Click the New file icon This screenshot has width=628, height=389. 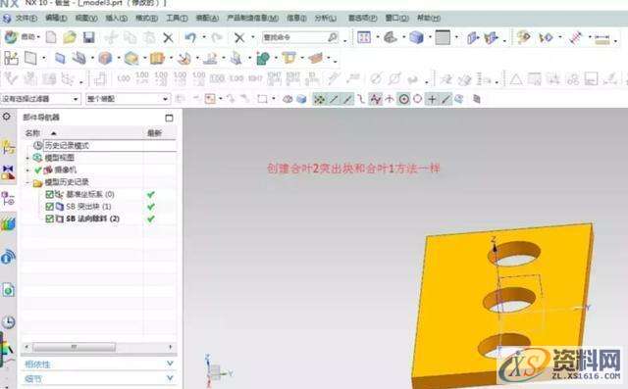click(x=51, y=37)
